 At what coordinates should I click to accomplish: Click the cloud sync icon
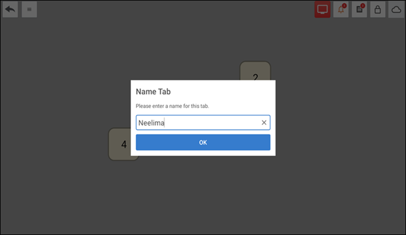pyautogui.click(x=396, y=10)
